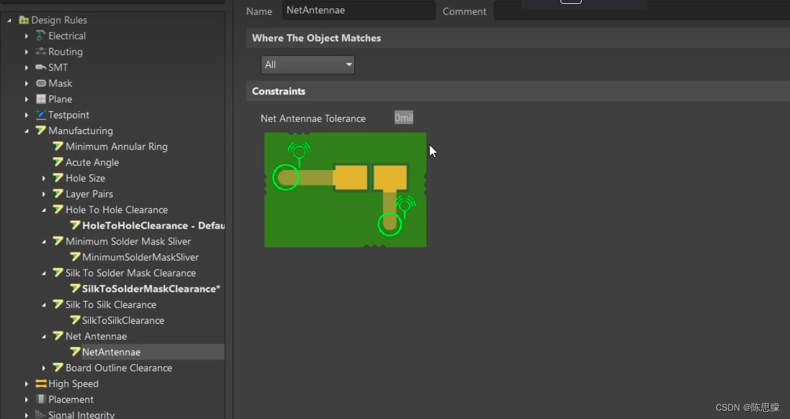Select the HoleToHoleClearance - Default rule
Screen dimensions: 790x419
click(153, 225)
